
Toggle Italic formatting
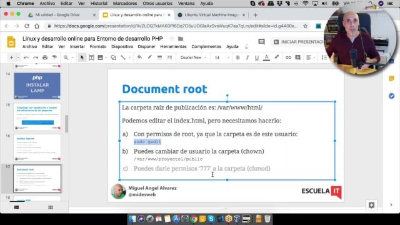pos(247,57)
